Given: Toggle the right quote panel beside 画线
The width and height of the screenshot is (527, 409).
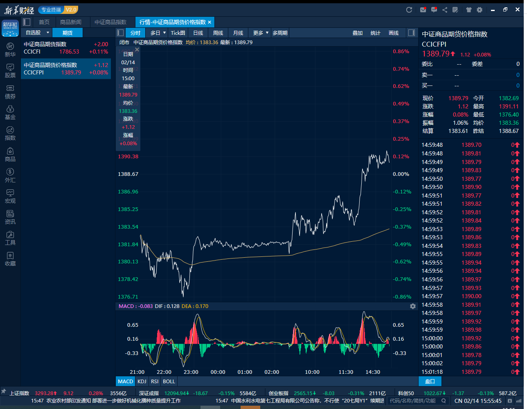Looking at the screenshot, I should click(x=411, y=33).
